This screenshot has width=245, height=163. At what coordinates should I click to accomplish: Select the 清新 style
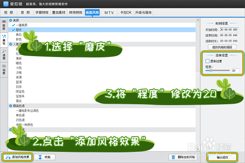pos(19,58)
